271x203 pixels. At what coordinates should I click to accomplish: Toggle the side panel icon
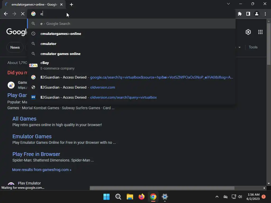click(248, 14)
